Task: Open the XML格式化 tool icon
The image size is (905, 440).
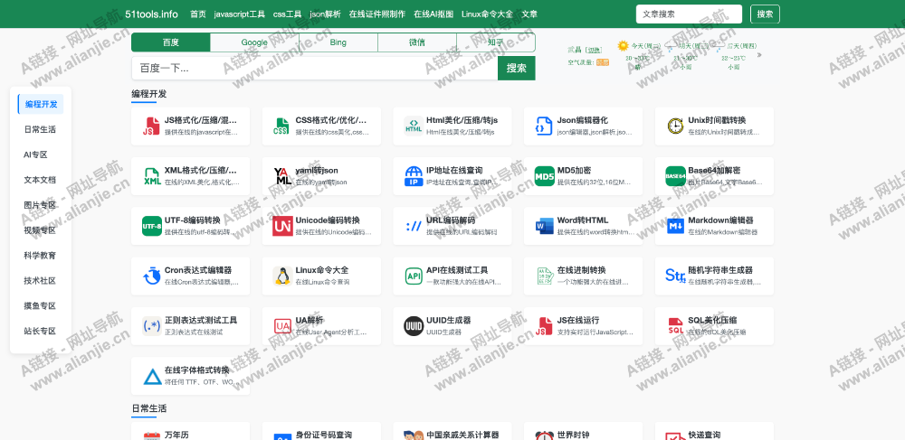Action: pyautogui.click(x=152, y=176)
